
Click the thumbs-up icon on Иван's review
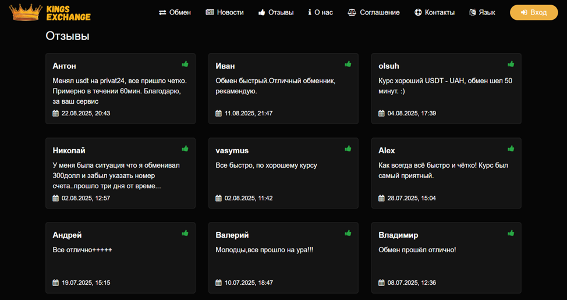348,64
